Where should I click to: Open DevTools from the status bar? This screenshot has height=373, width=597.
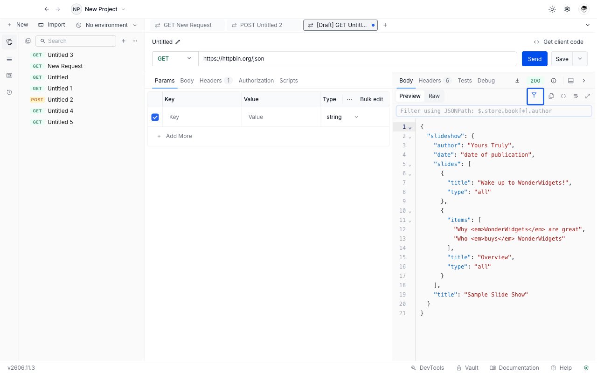tap(427, 368)
